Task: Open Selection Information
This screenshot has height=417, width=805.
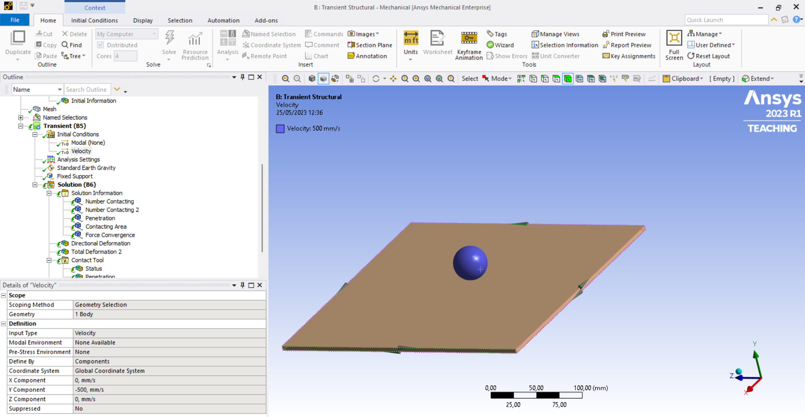Action: pyautogui.click(x=565, y=45)
